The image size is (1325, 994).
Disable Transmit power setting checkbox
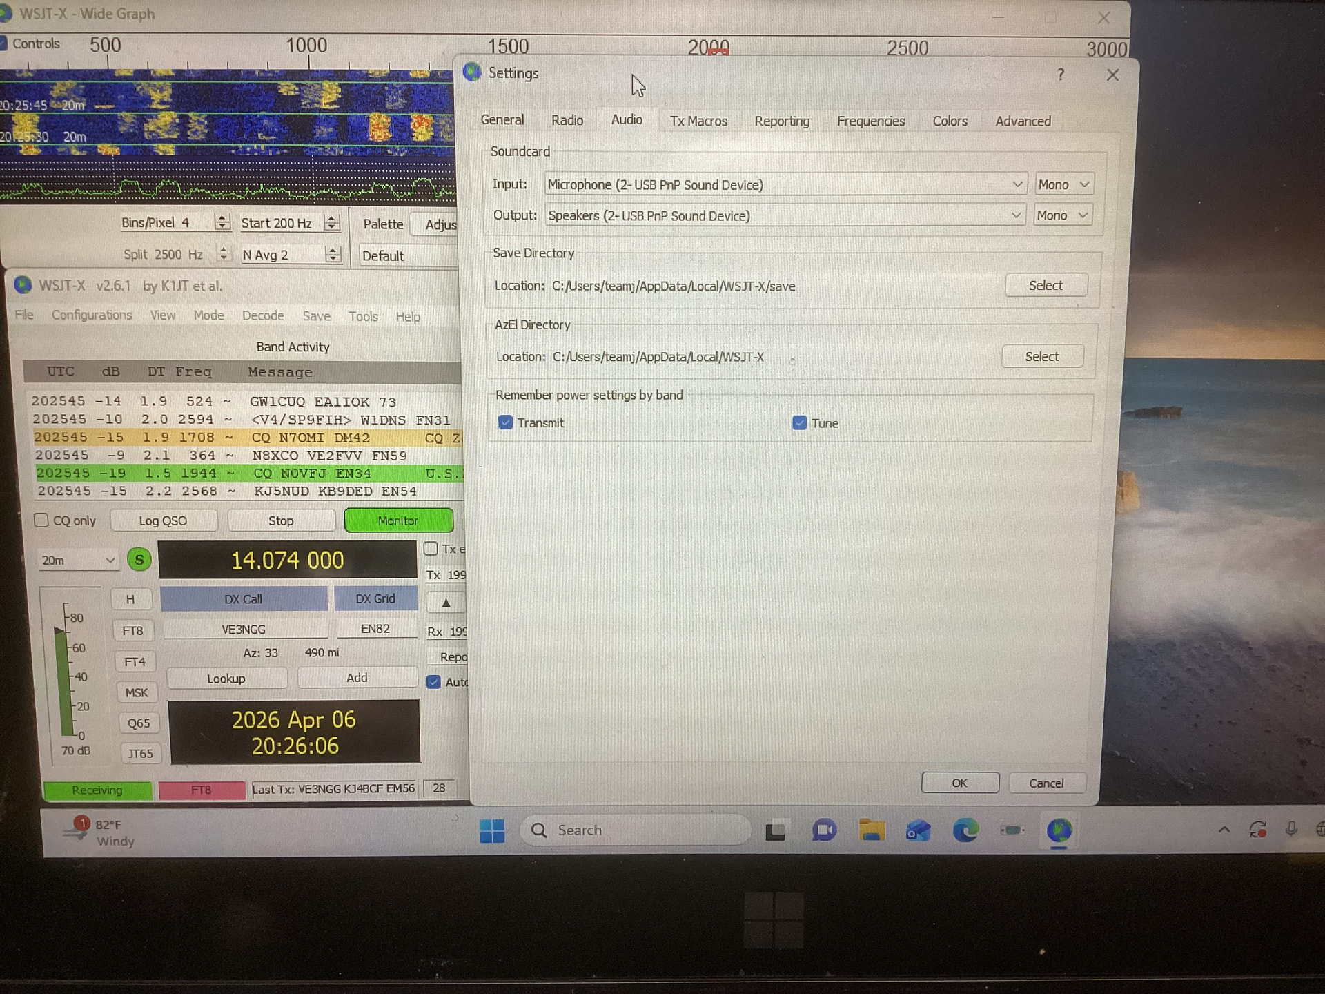point(506,422)
